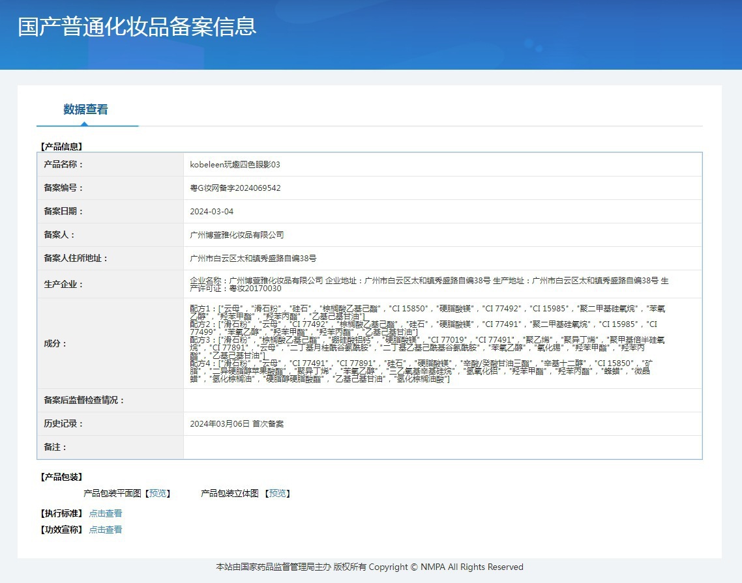
Task: Select filing date 2024-03-04
Action: 211,211
